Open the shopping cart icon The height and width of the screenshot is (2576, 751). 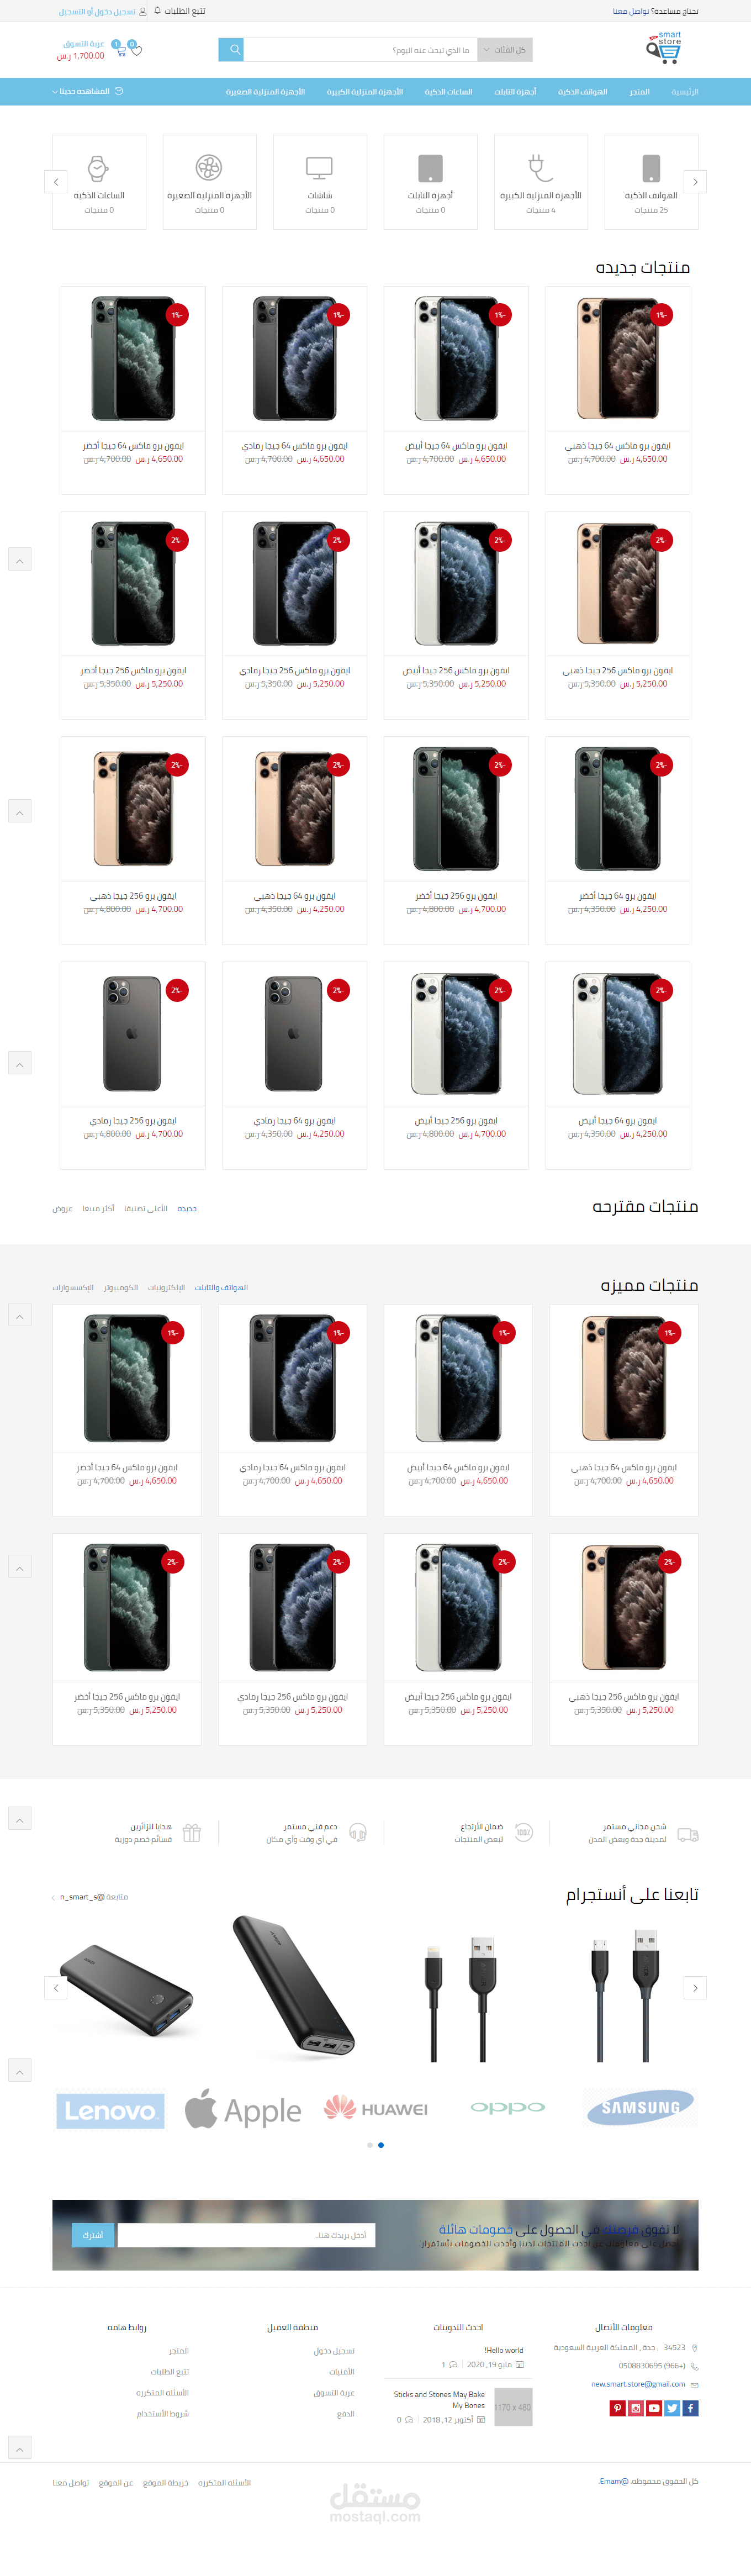coord(120,50)
